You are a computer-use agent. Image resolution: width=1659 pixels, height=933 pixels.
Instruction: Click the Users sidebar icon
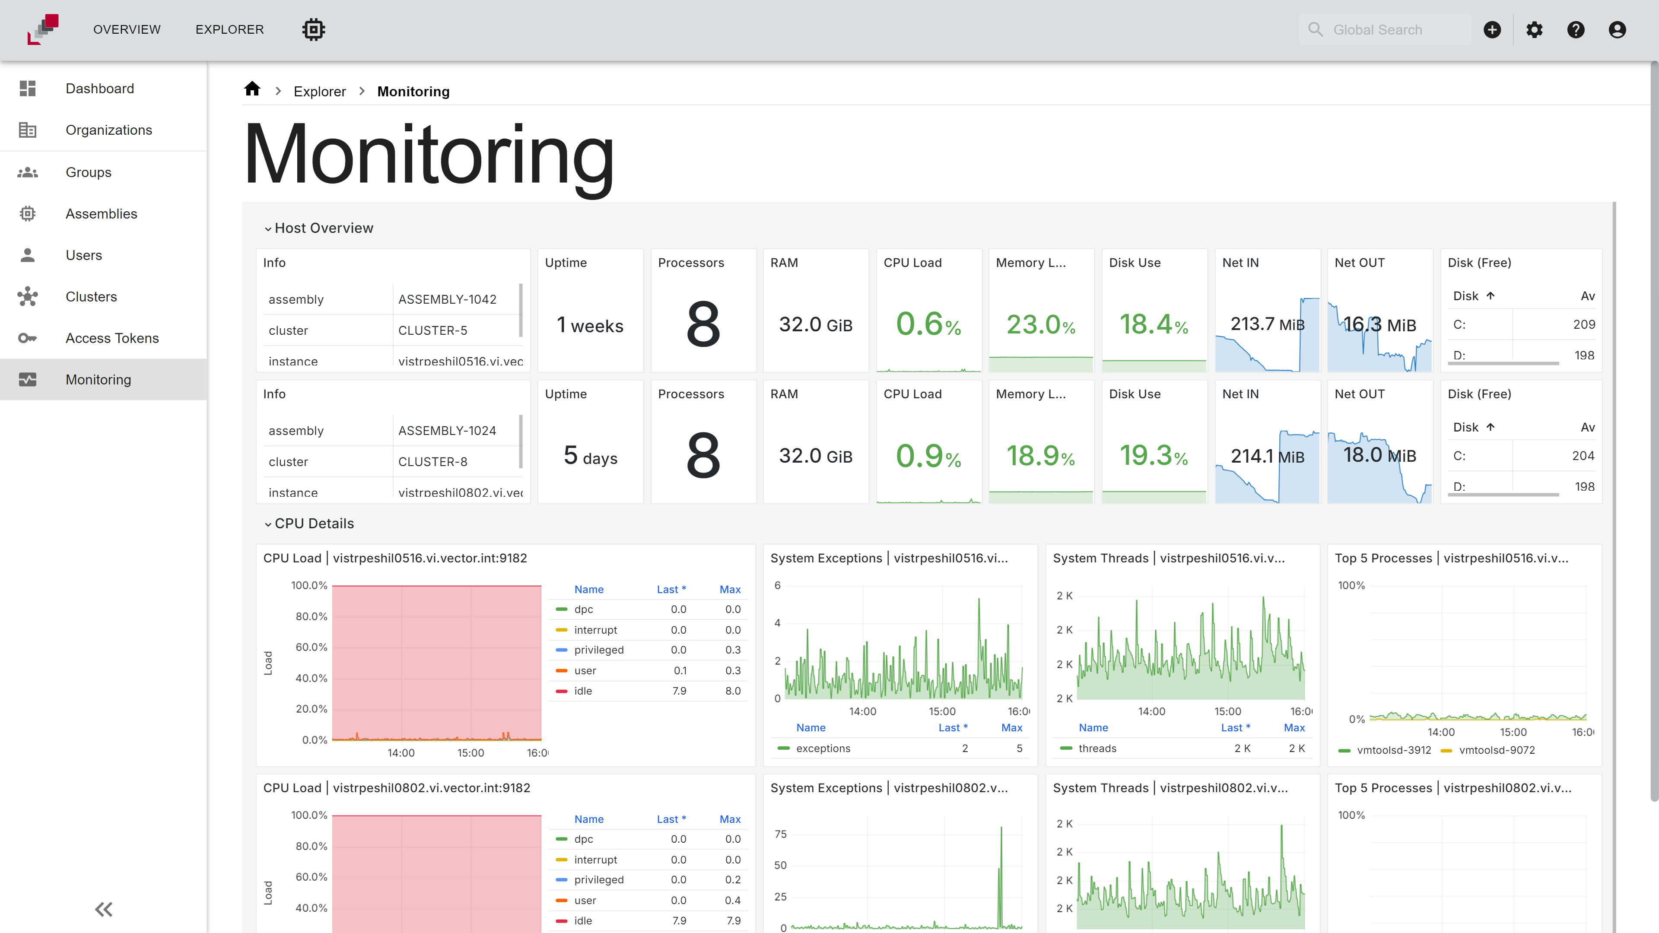pyautogui.click(x=28, y=255)
